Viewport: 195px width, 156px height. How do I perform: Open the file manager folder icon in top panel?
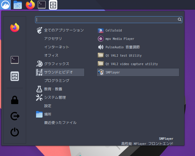point(17,5)
